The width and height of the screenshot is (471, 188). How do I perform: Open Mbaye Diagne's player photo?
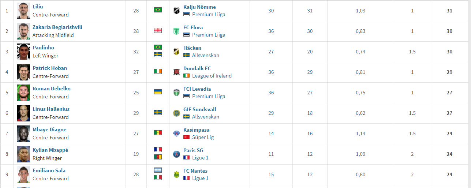pyautogui.click(x=23, y=134)
